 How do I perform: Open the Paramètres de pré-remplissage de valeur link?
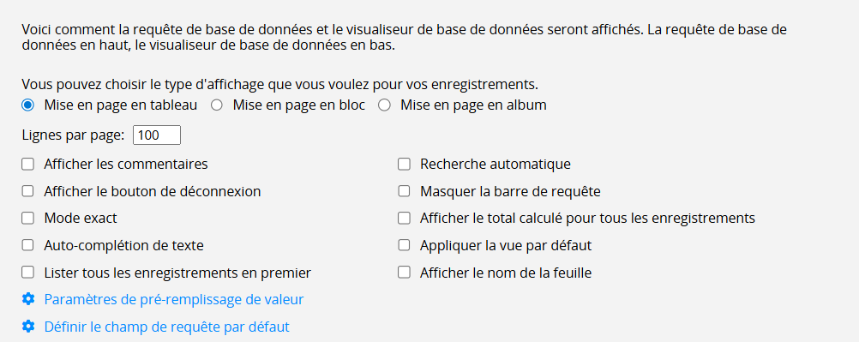174,300
